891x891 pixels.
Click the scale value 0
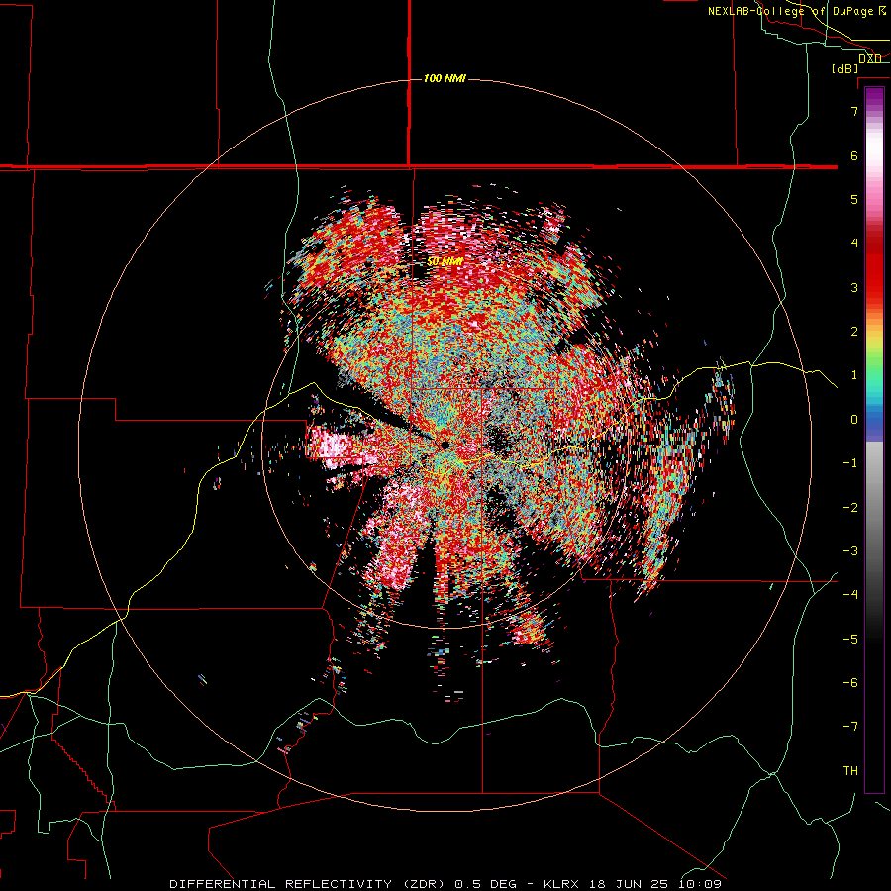click(854, 420)
